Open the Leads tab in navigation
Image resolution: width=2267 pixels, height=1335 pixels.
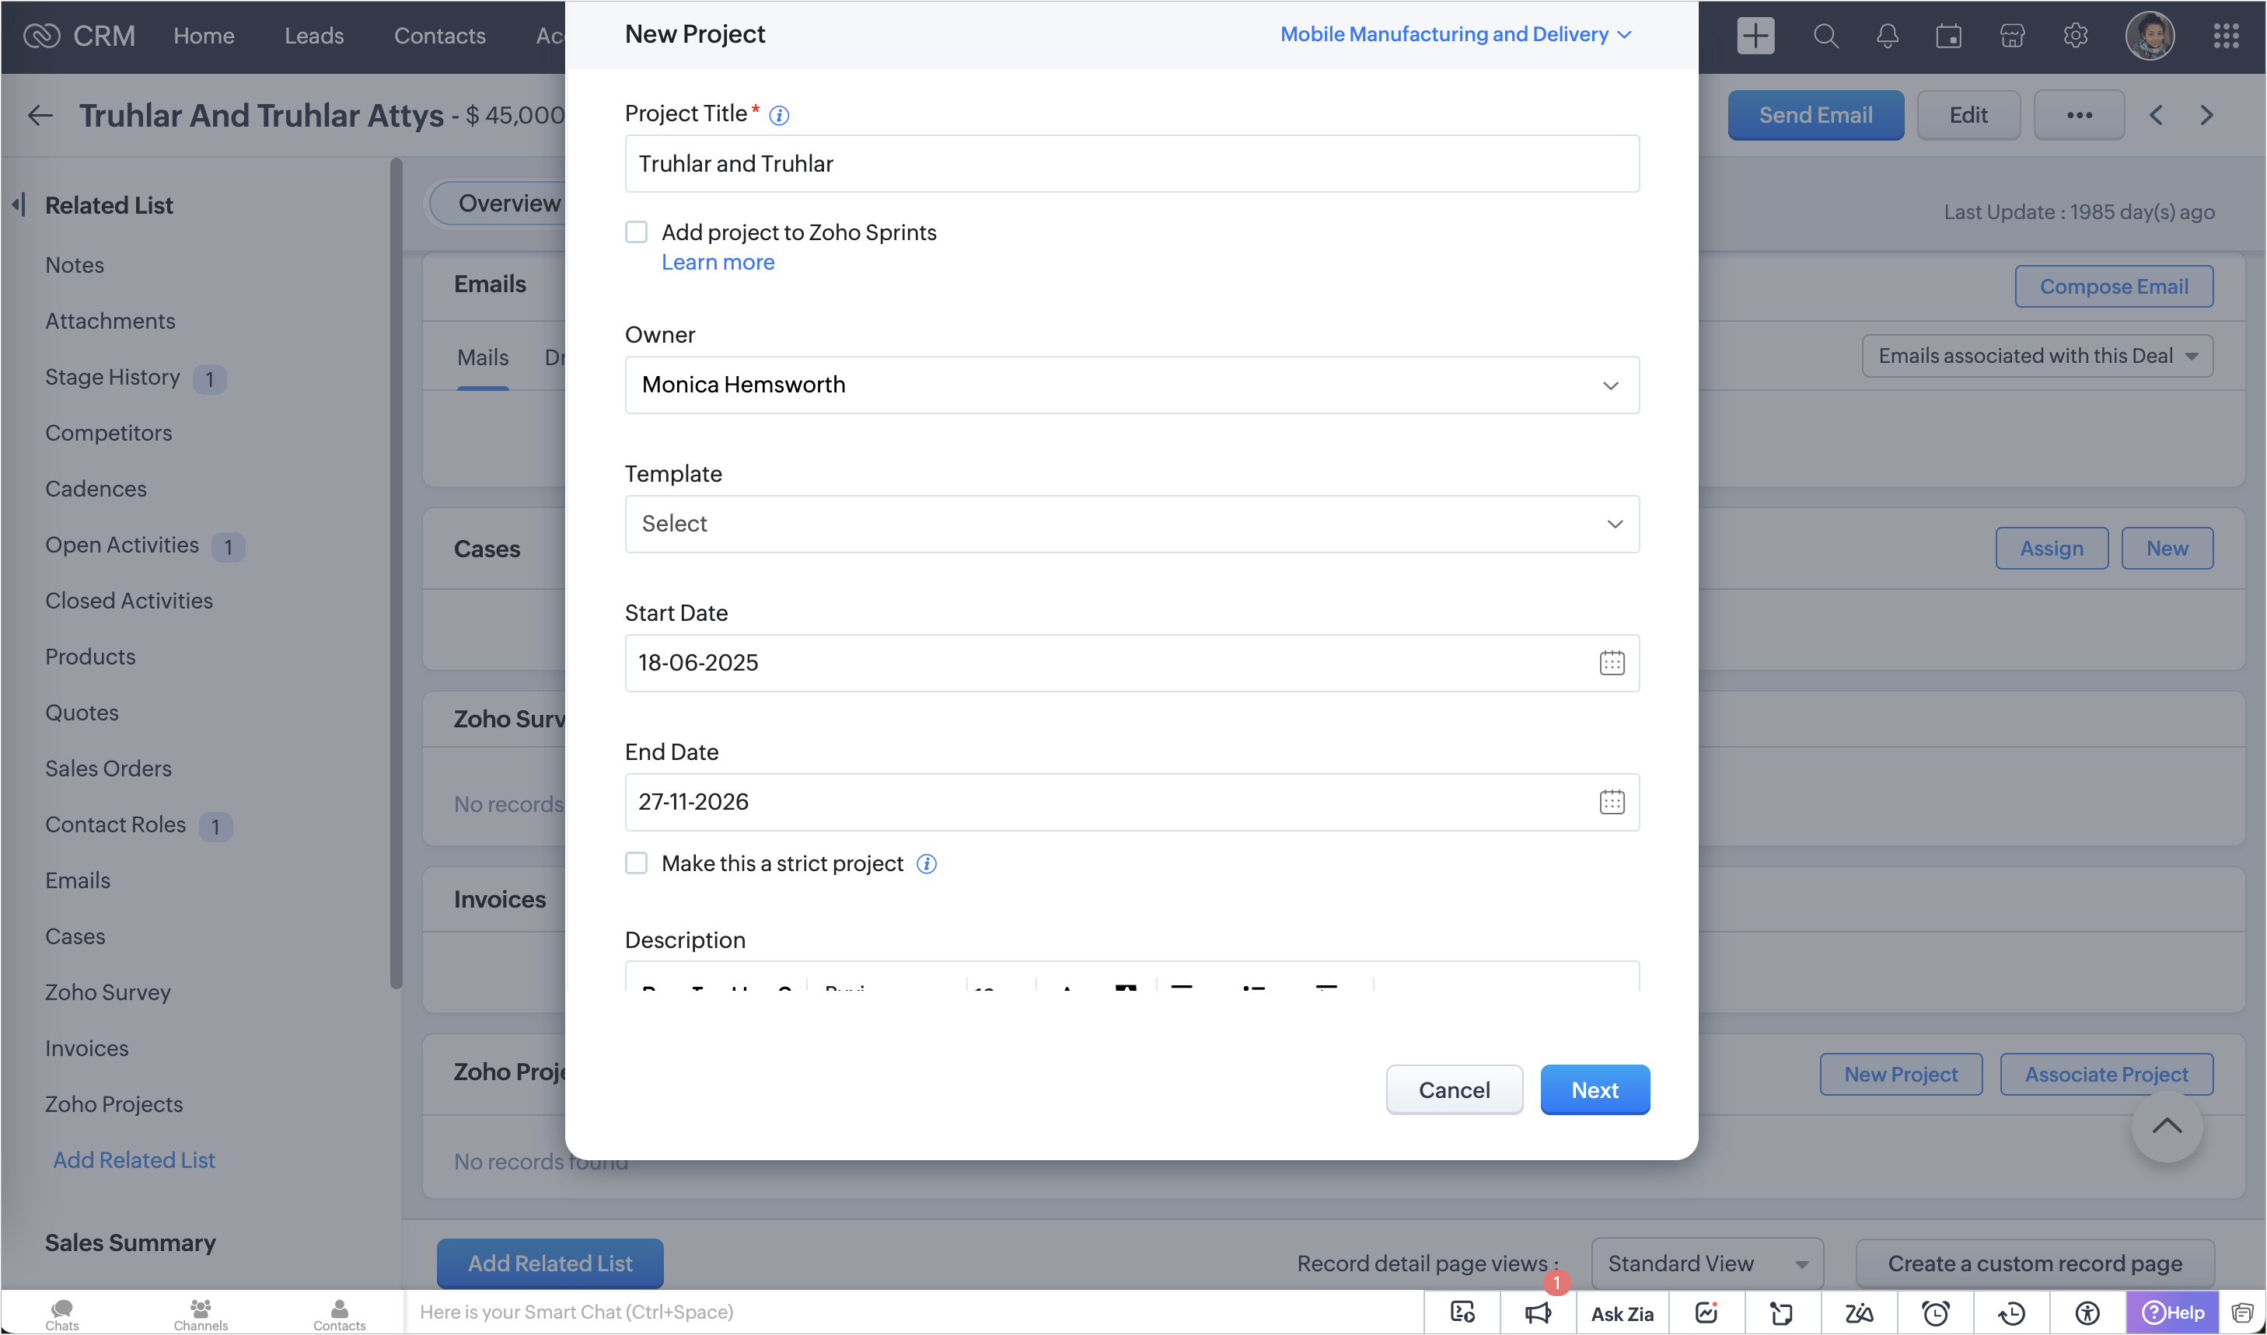314,36
